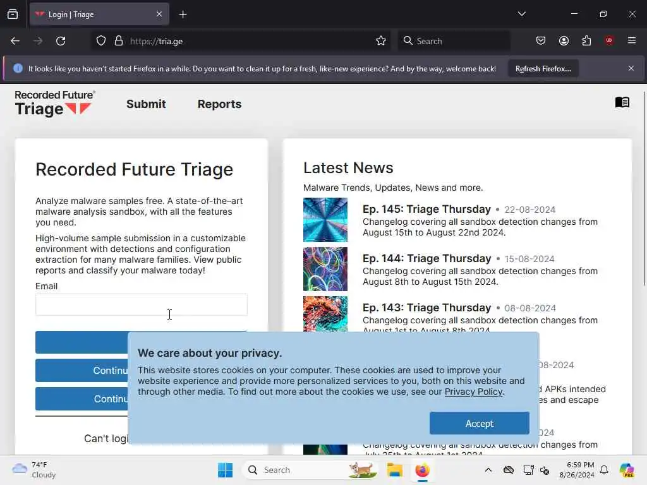Open the documentation book icon
Screen dimensions: 647x485
622,102
